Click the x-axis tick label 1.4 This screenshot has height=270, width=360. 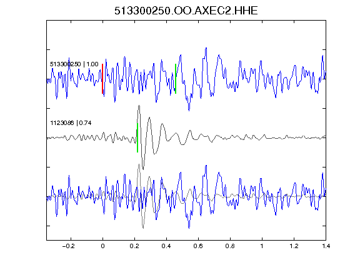(x=326, y=246)
